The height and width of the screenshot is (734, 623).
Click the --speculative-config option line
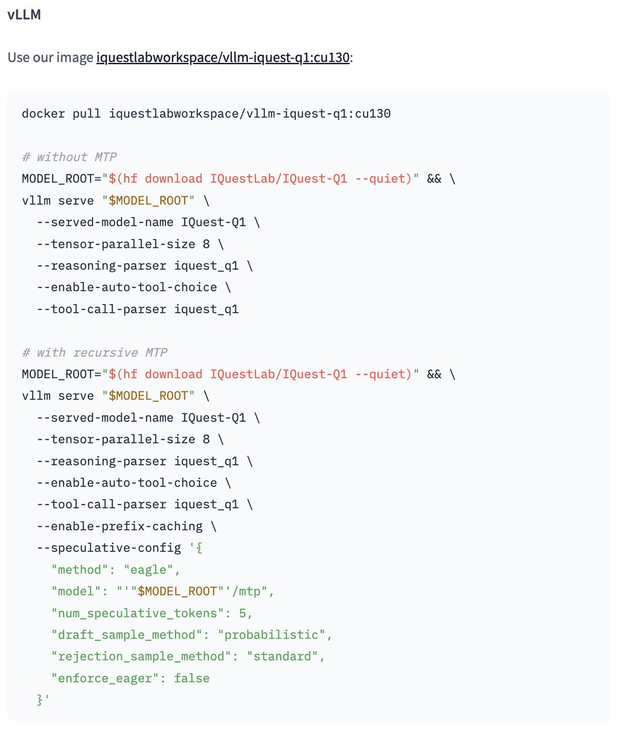(119, 547)
